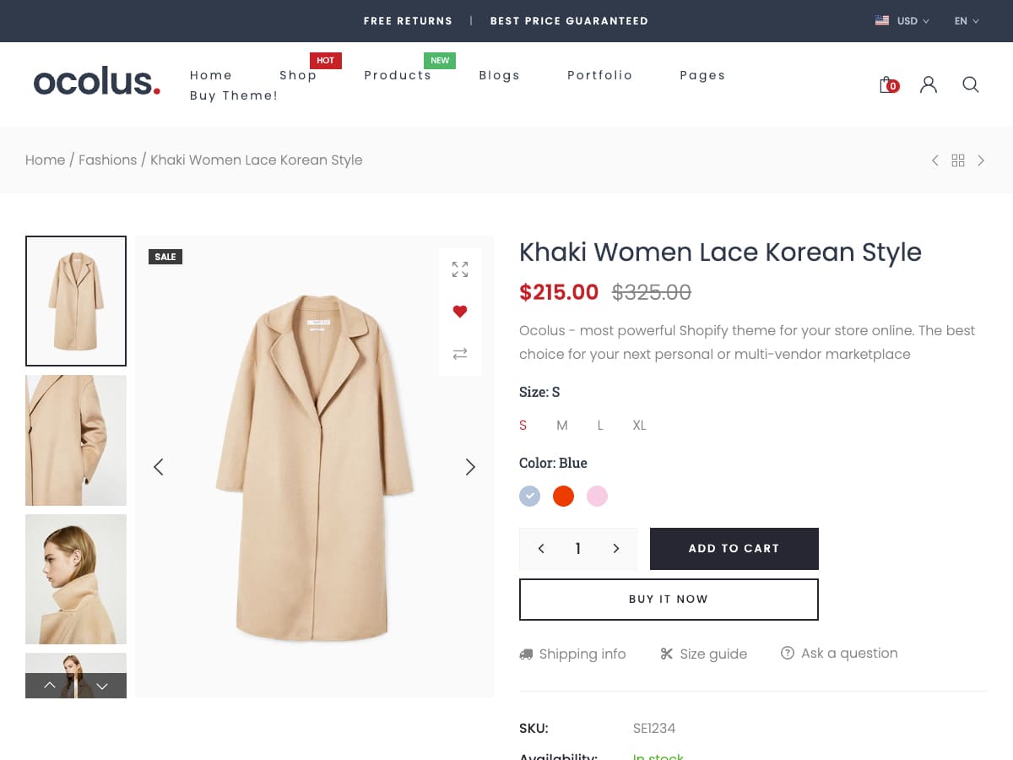Open the grid view icon in breadcrumb bar
This screenshot has height=760, width=1013.
(958, 160)
